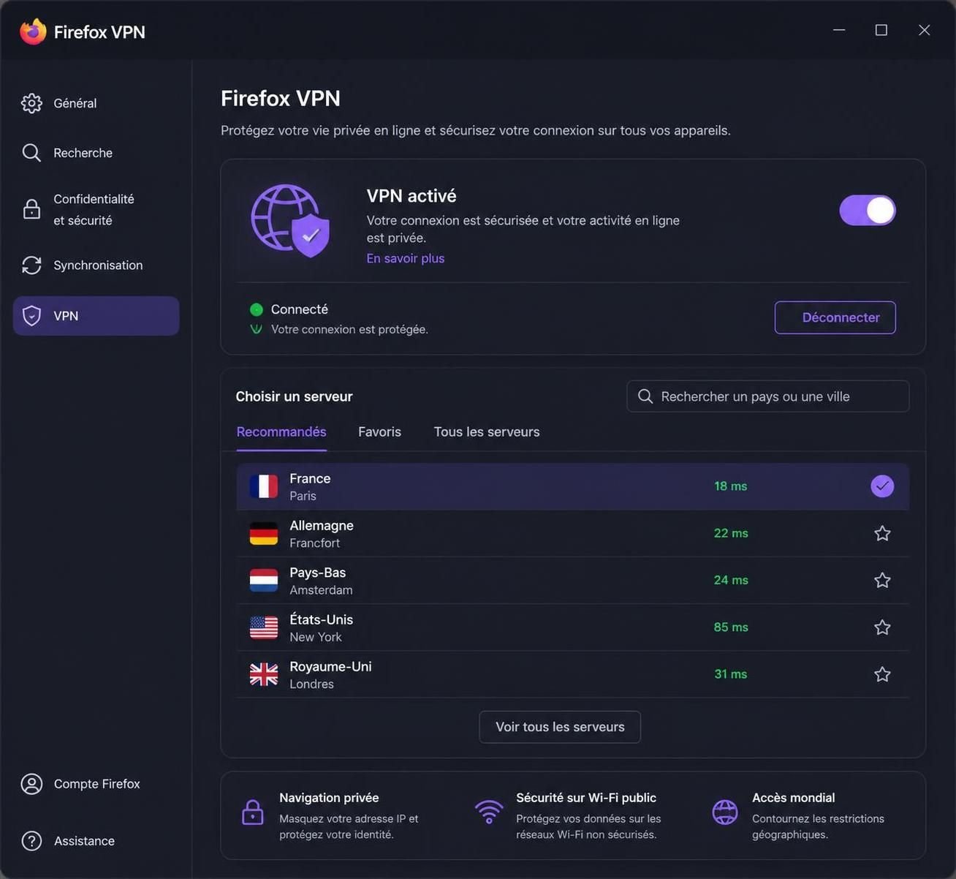Click the France Paris server name

click(310, 486)
